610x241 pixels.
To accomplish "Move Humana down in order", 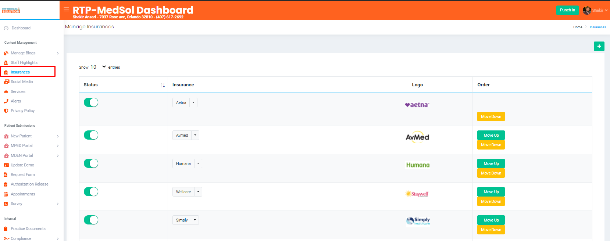I will click(491, 173).
